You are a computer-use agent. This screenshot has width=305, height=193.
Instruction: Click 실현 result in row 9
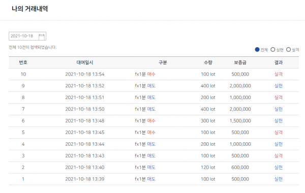pos(279,86)
